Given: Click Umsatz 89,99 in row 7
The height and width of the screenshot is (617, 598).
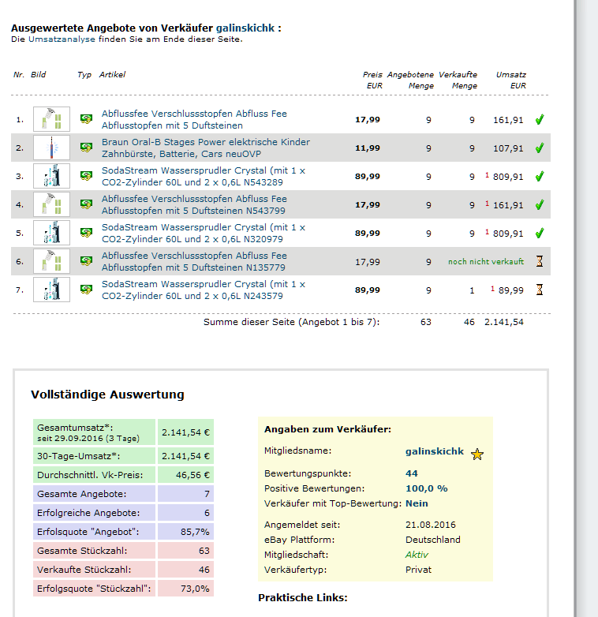Looking at the screenshot, I should click(511, 290).
